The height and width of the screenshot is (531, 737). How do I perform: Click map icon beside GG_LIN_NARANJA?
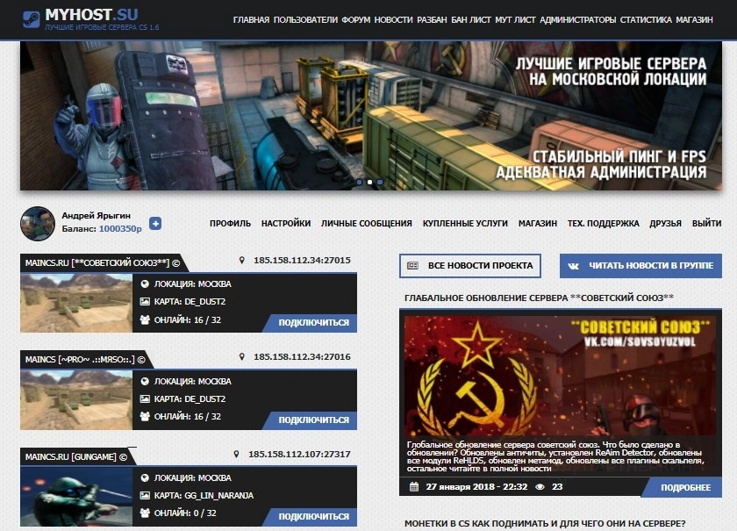[x=145, y=495]
